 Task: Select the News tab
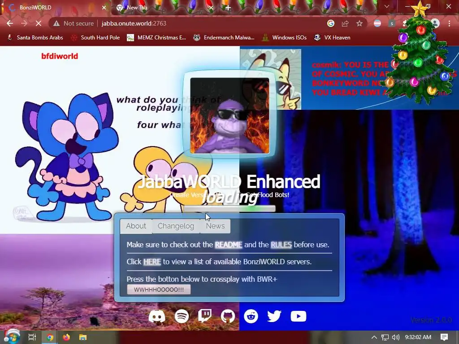(x=215, y=226)
